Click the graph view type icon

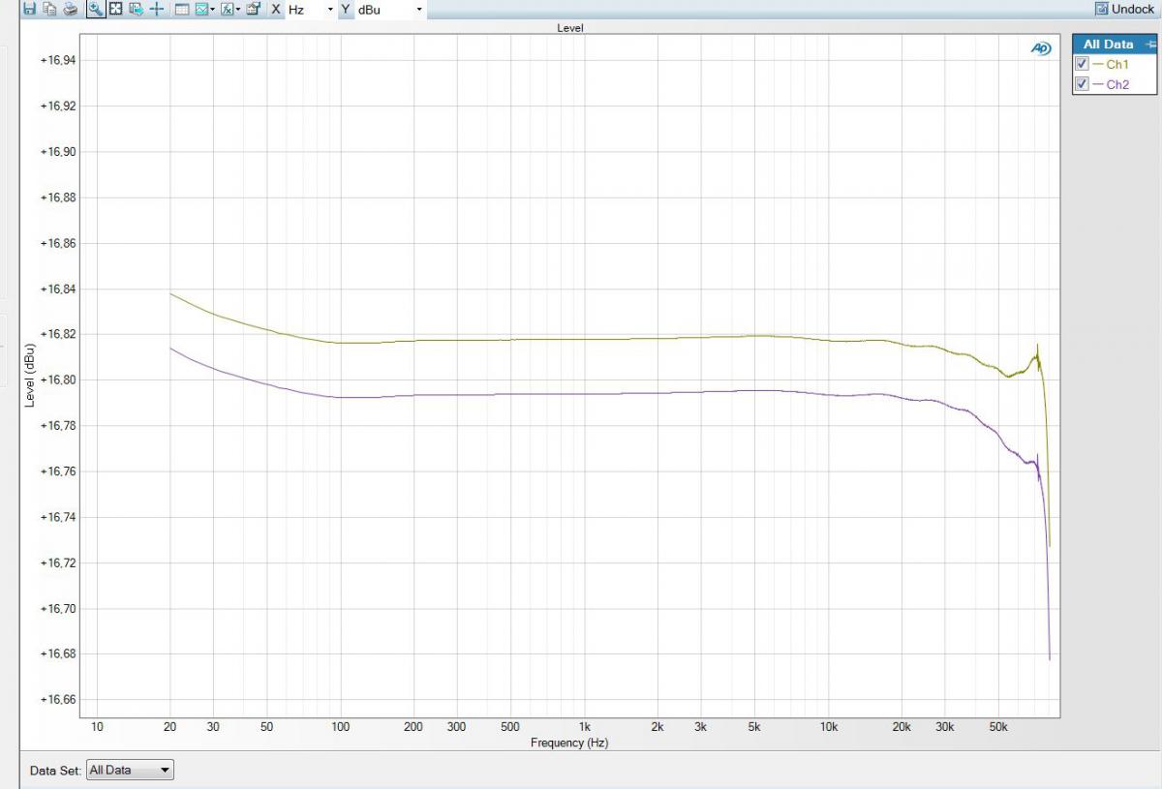coord(203,9)
